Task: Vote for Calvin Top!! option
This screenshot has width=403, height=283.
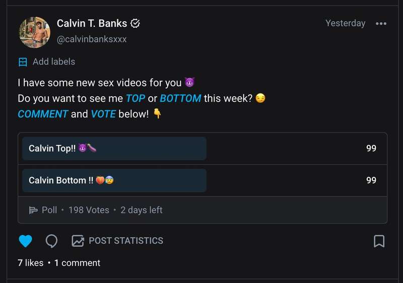Action: tap(203, 149)
